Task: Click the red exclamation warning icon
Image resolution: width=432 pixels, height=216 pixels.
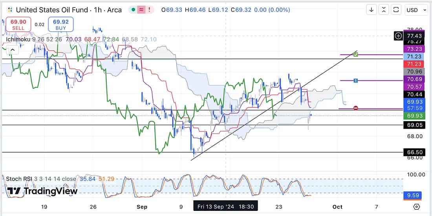Action: pos(150,10)
